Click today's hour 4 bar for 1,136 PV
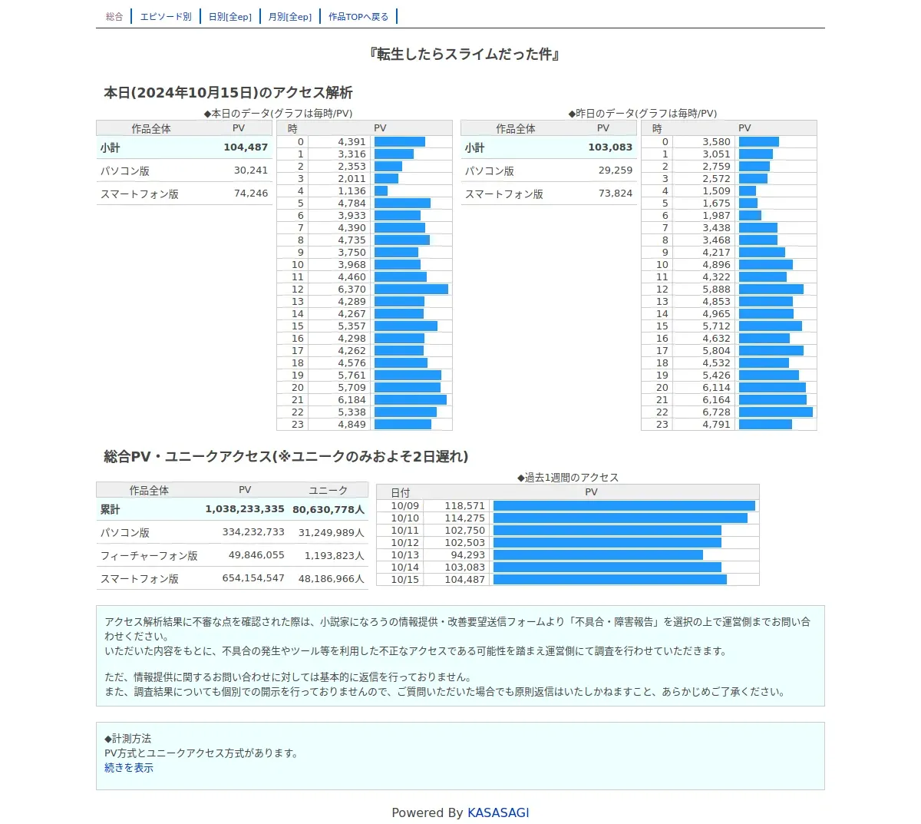 pos(381,191)
